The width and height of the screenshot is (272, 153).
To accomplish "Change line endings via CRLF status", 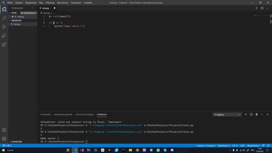I will (242, 145).
